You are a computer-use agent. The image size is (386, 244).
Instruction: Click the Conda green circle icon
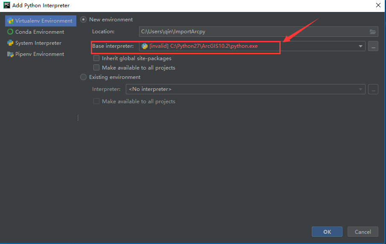click(10, 32)
